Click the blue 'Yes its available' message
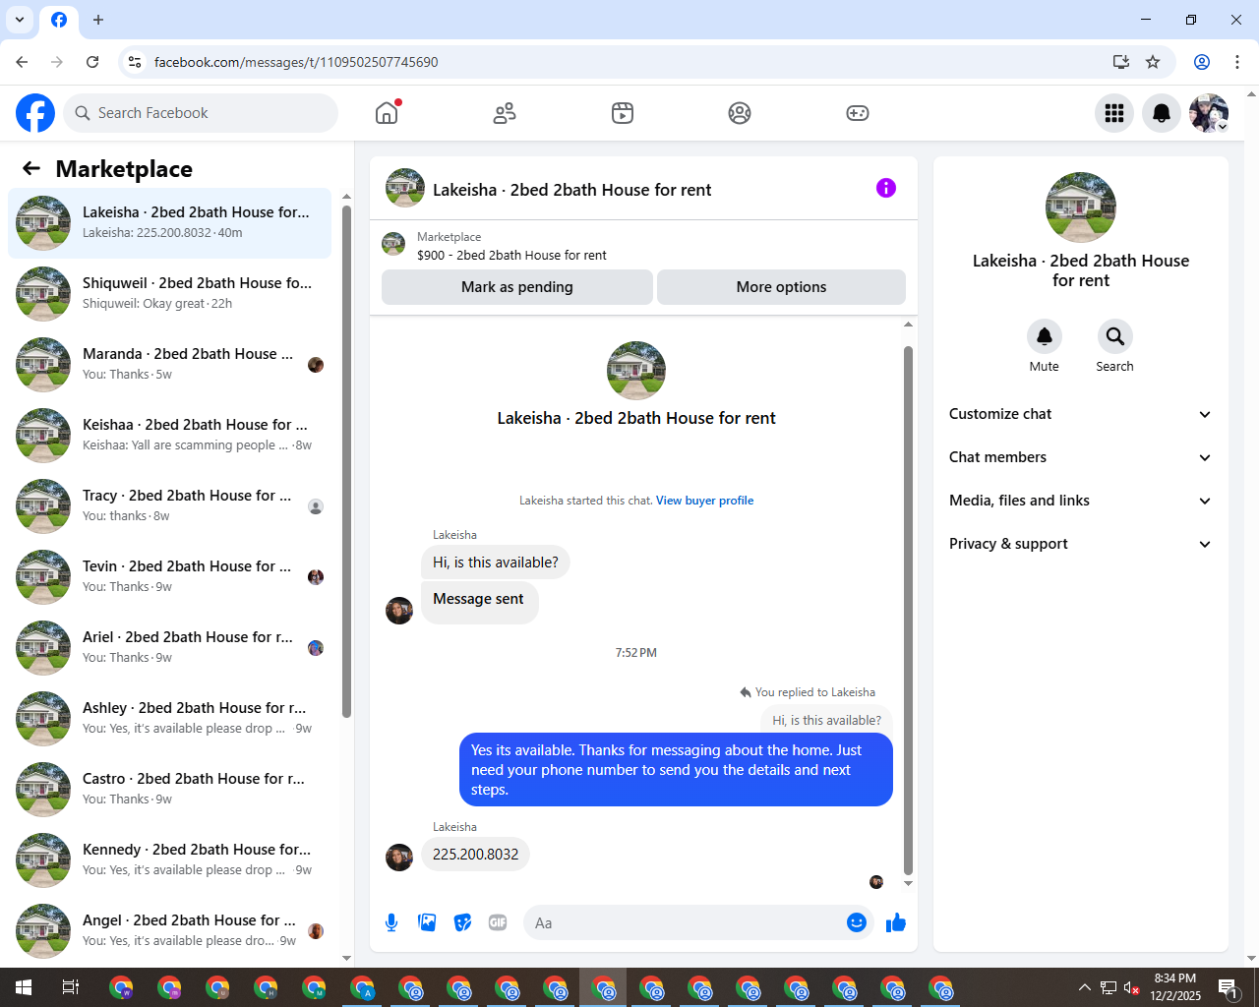The width and height of the screenshot is (1259, 1007). (676, 770)
